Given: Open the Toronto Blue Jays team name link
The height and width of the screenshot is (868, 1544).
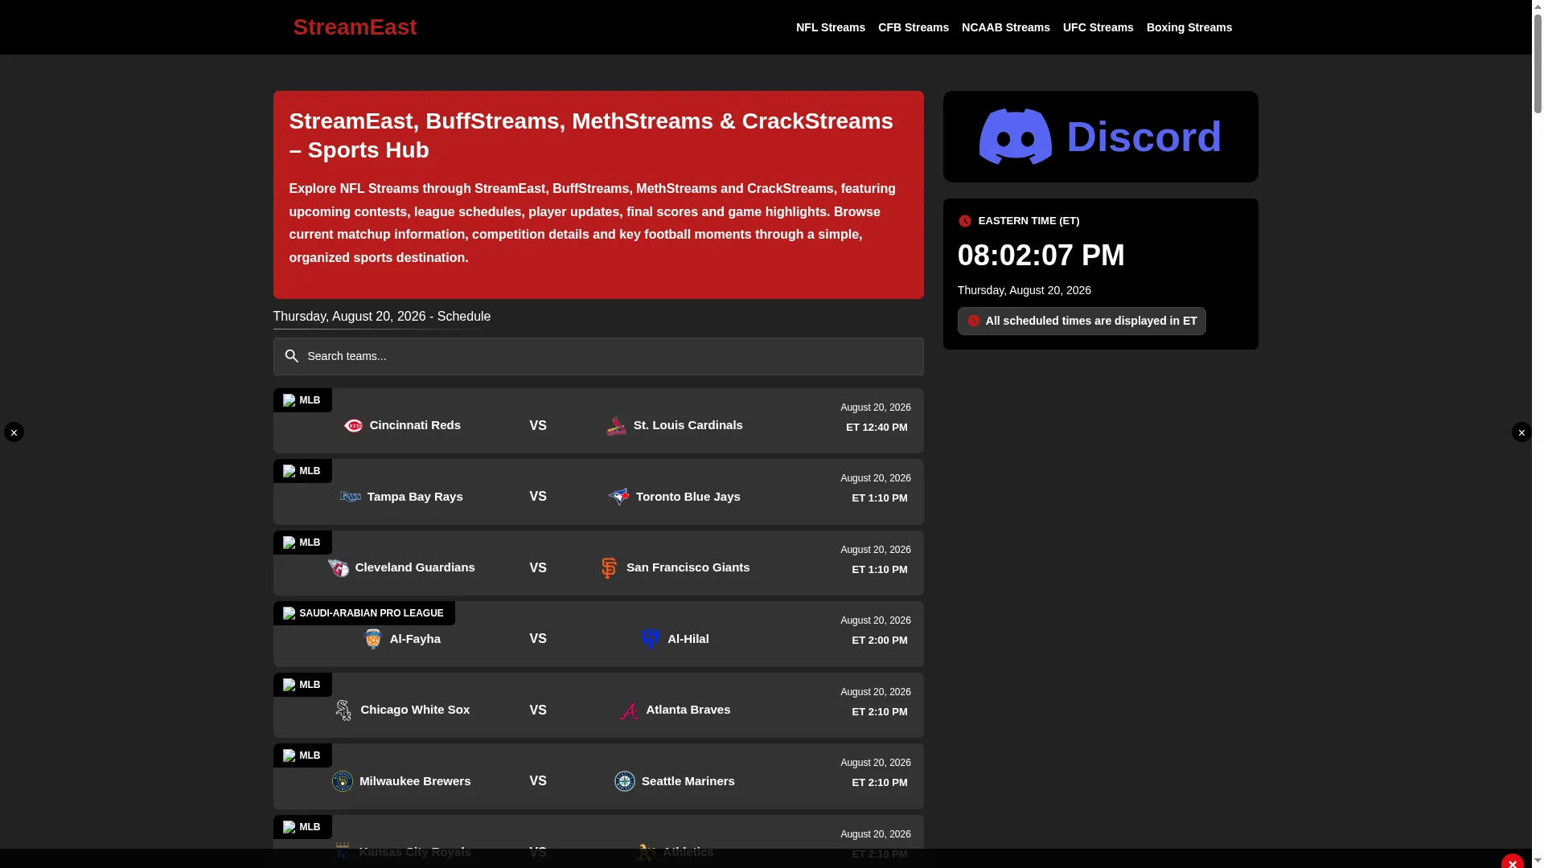Looking at the screenshot, I should tap(688, 497).
